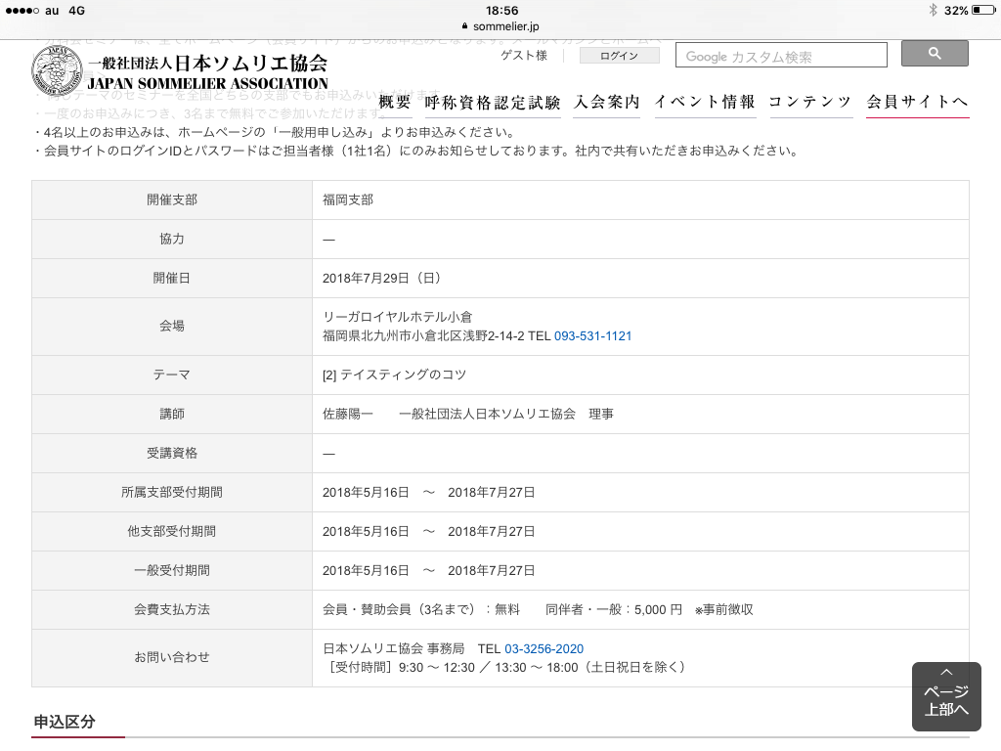Select the theme [2] テイスティングのコツ

(394, 375)
